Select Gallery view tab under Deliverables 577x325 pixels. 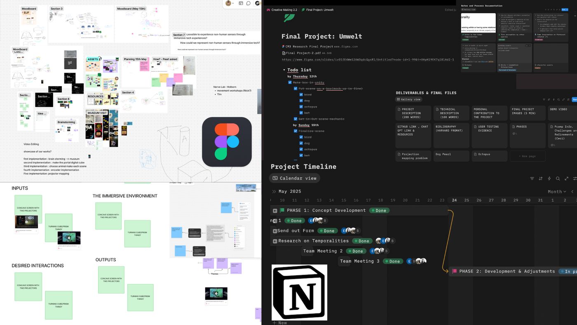pyautogui.click(x=408, y=99)
